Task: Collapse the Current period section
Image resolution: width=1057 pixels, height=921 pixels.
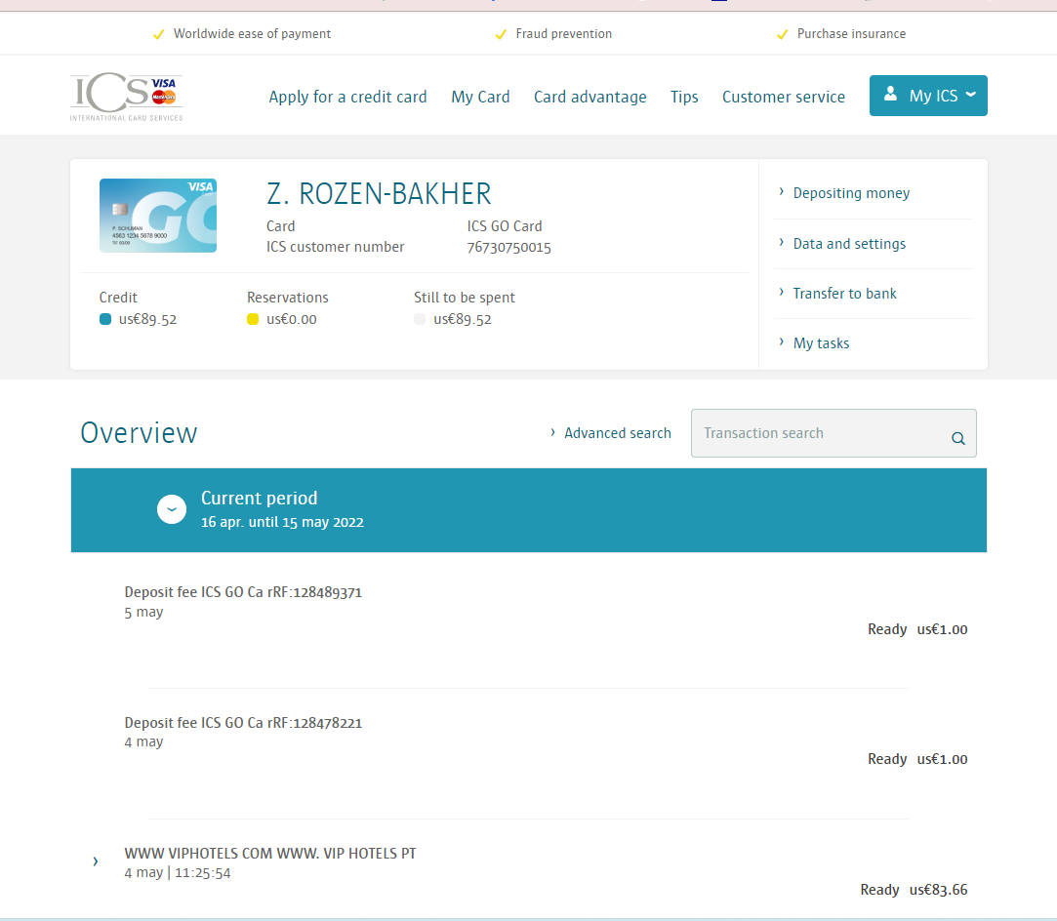Action: coord(172,509)
